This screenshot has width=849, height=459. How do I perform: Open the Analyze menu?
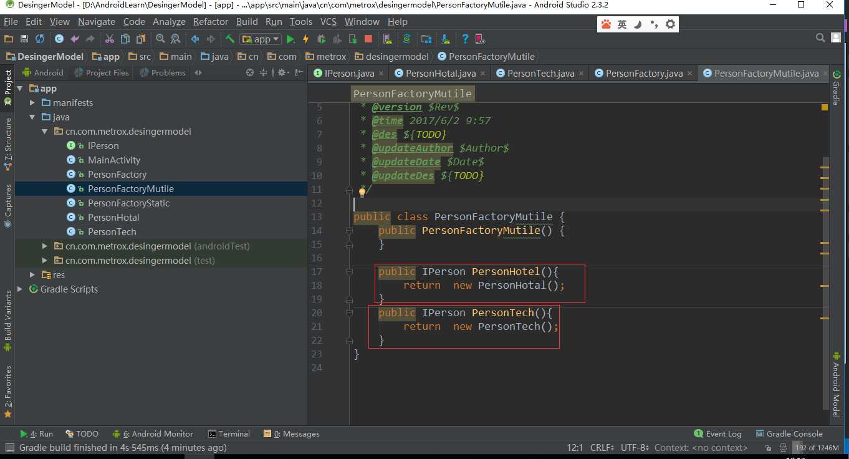[169, 21]
